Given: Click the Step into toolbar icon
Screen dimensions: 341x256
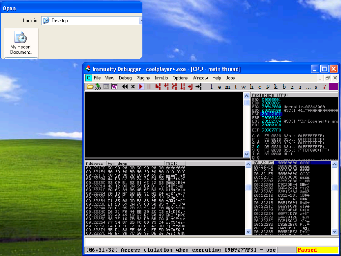Looking at the screenshot, I should coord(158,87).
